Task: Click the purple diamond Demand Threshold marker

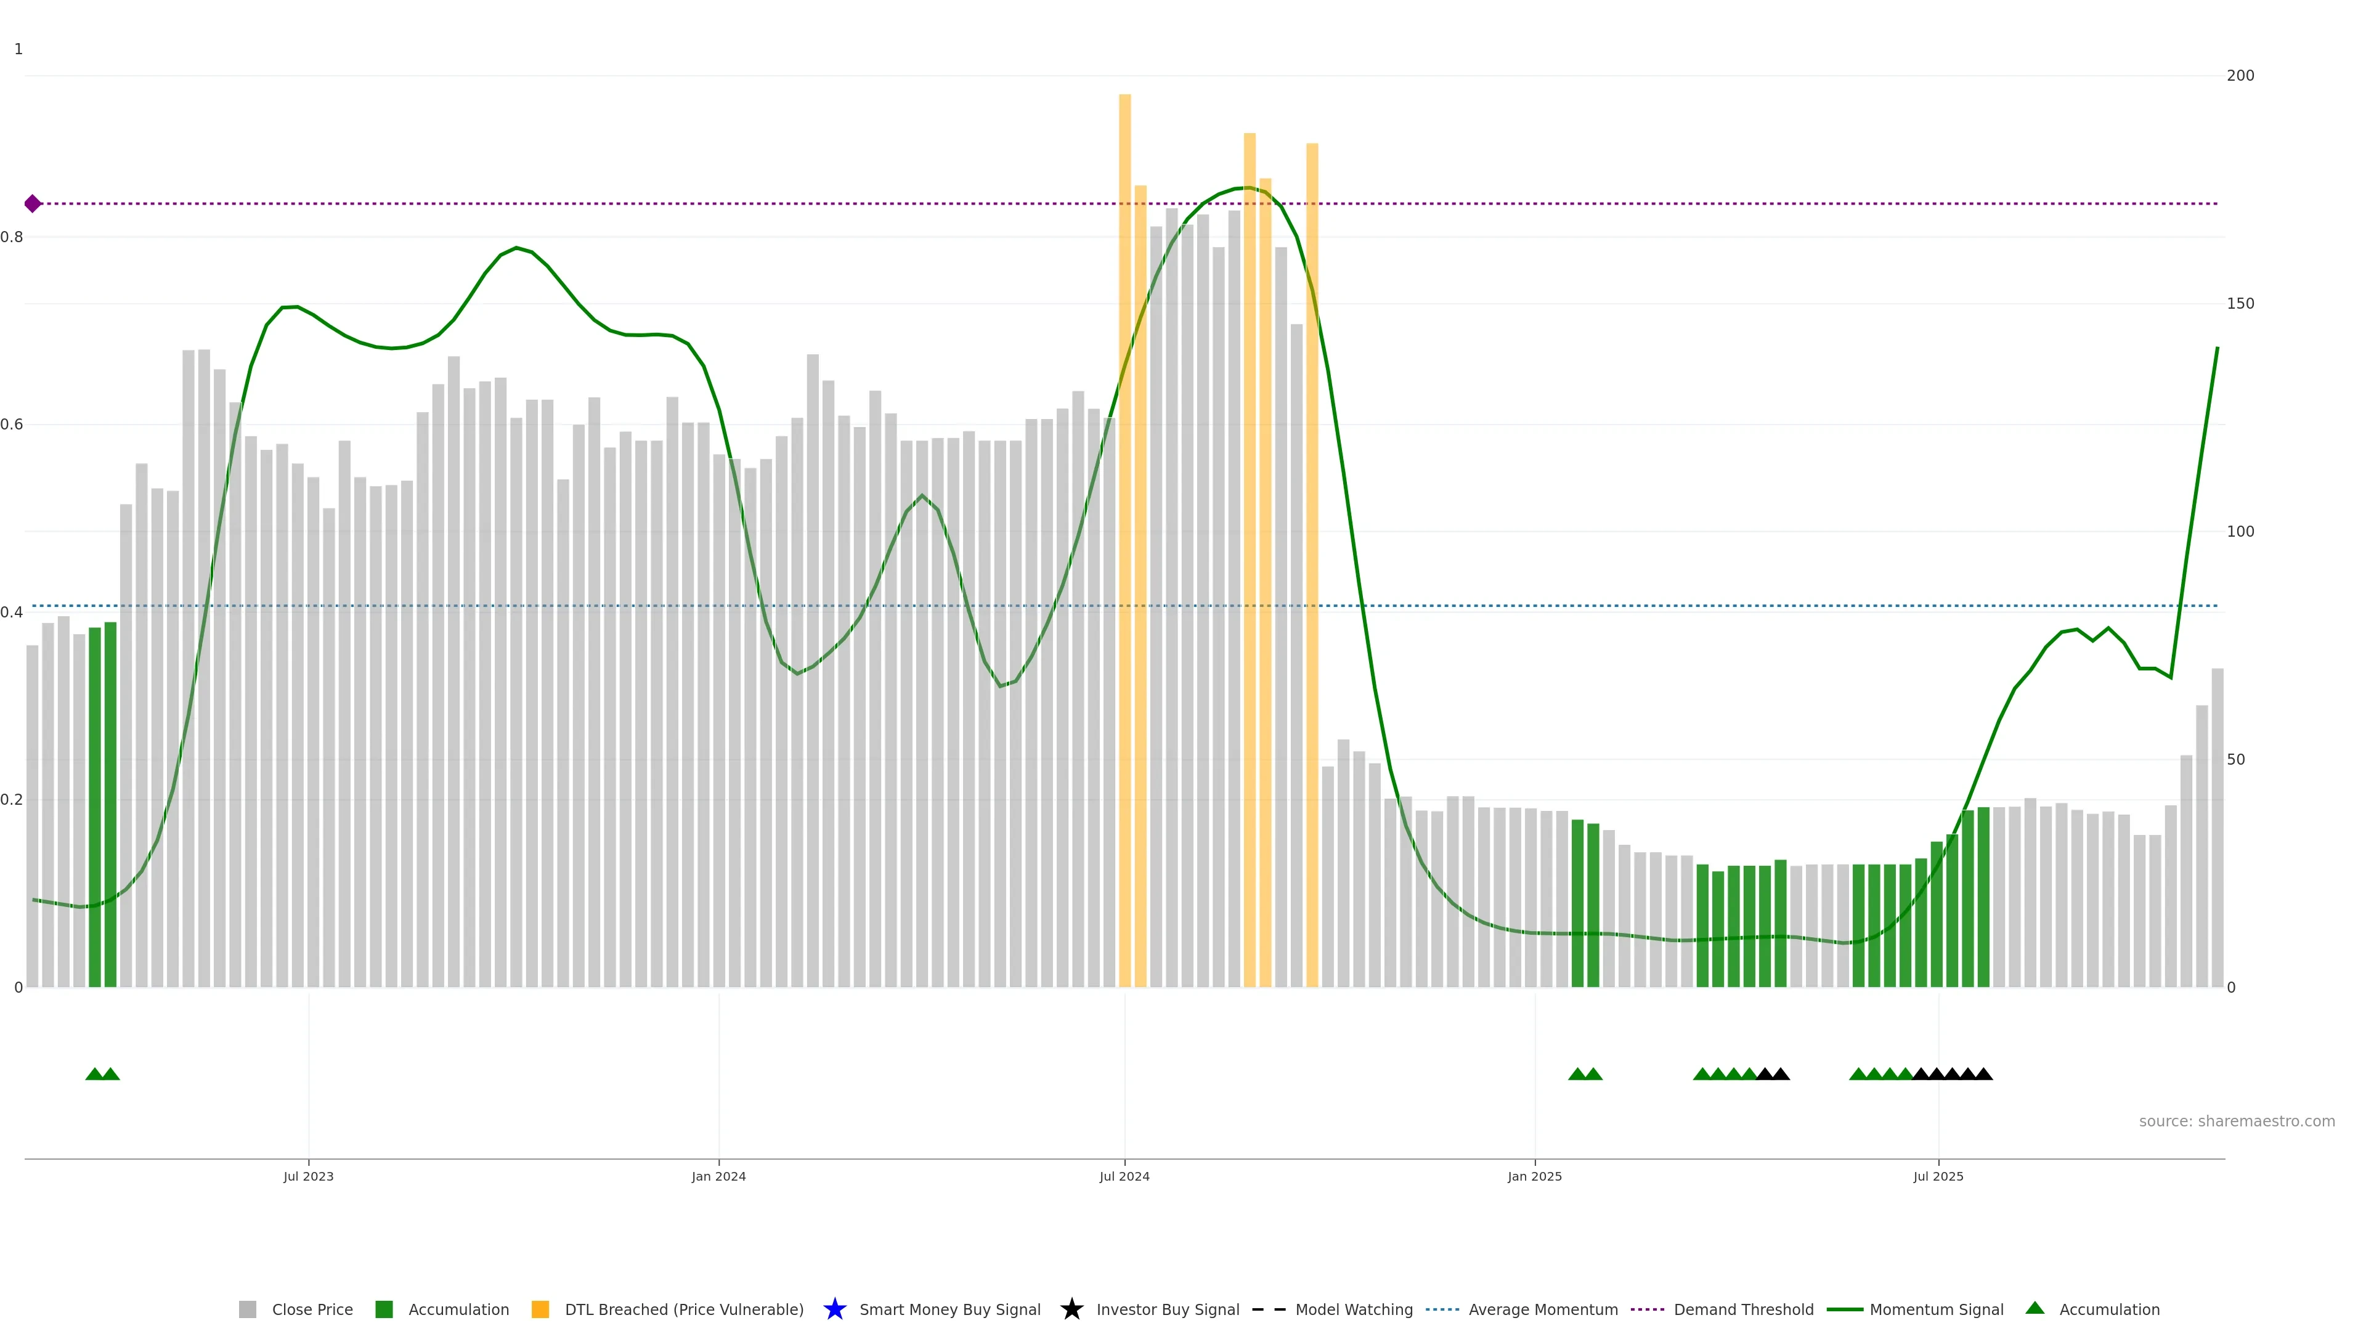Action: tap(33, 204)
